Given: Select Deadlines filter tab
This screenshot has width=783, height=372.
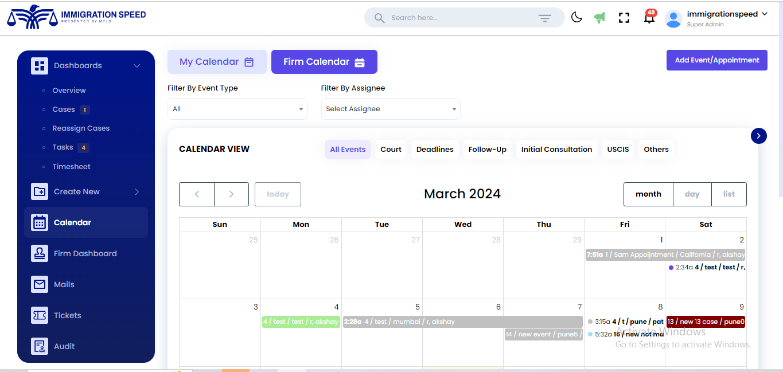Looking at the screenshot, I should (x=435, y=150).
